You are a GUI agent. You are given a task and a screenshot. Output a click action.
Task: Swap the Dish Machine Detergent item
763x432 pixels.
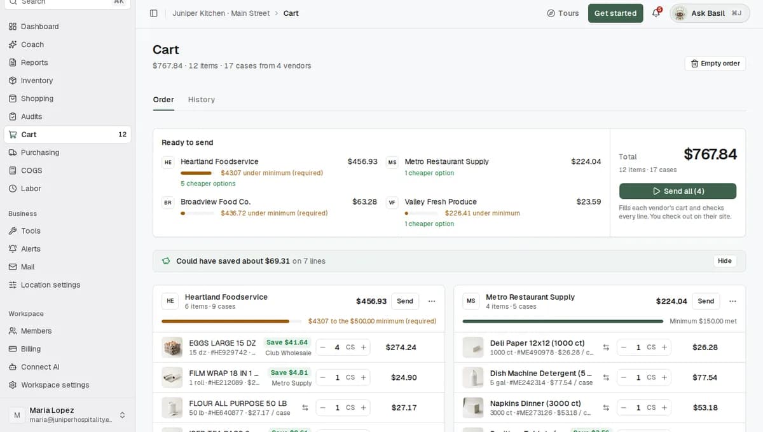point(606,377)
